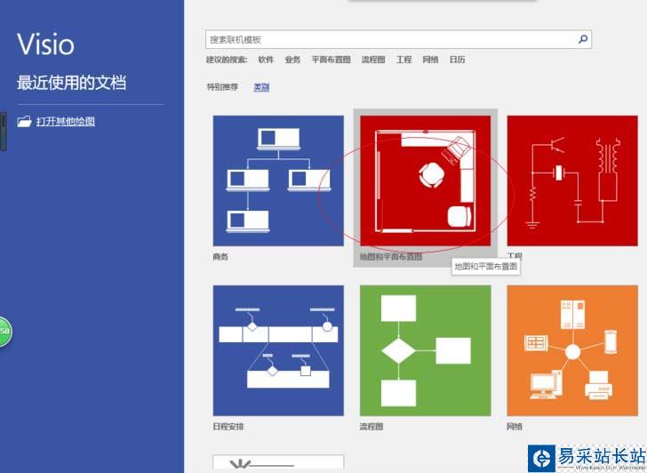
Task: Switch to the 类别 tab
Action: 261,86
